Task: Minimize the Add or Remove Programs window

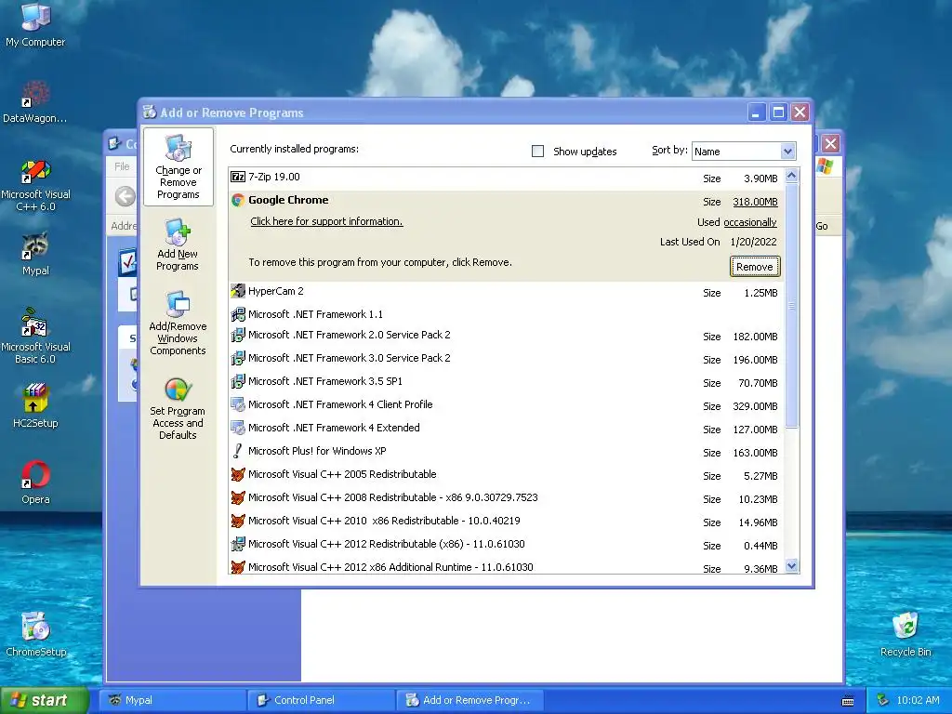Action: tap(757, 112)
